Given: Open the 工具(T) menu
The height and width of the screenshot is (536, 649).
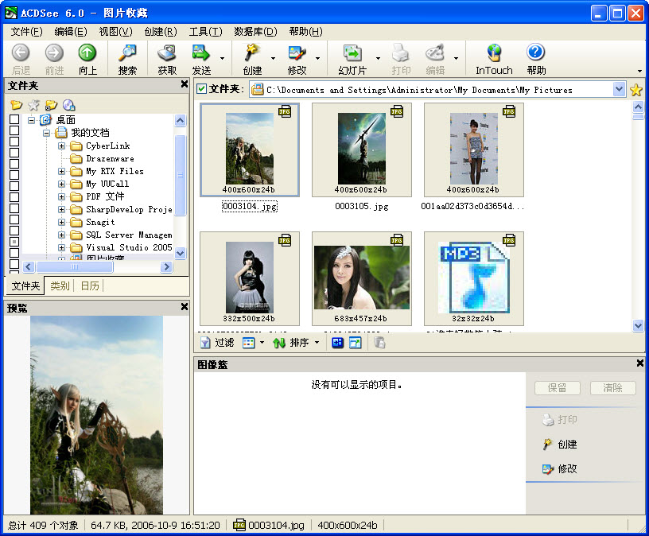Looking at the screenshot, I should point(205,32).
